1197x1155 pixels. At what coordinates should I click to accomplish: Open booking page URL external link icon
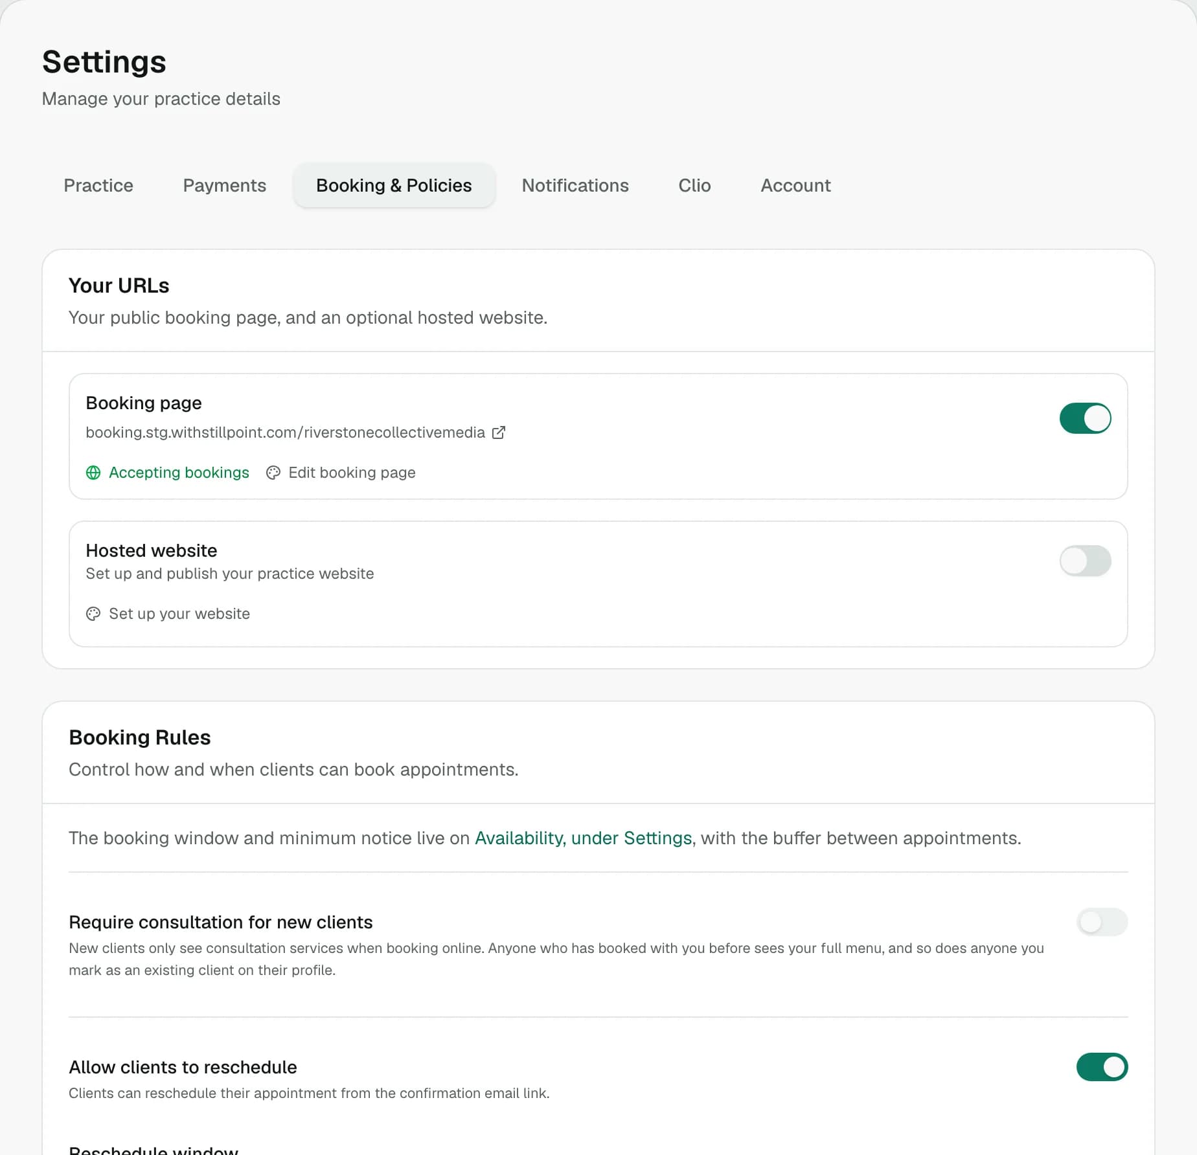point(499,432)
